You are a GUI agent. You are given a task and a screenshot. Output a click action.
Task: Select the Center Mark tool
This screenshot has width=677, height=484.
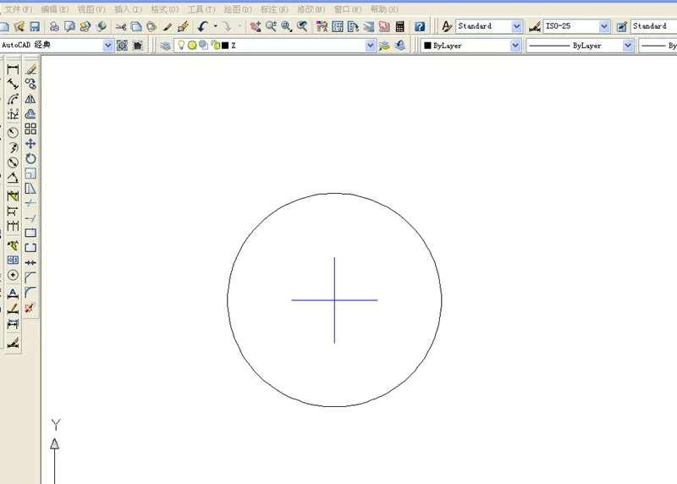point(13,275)
